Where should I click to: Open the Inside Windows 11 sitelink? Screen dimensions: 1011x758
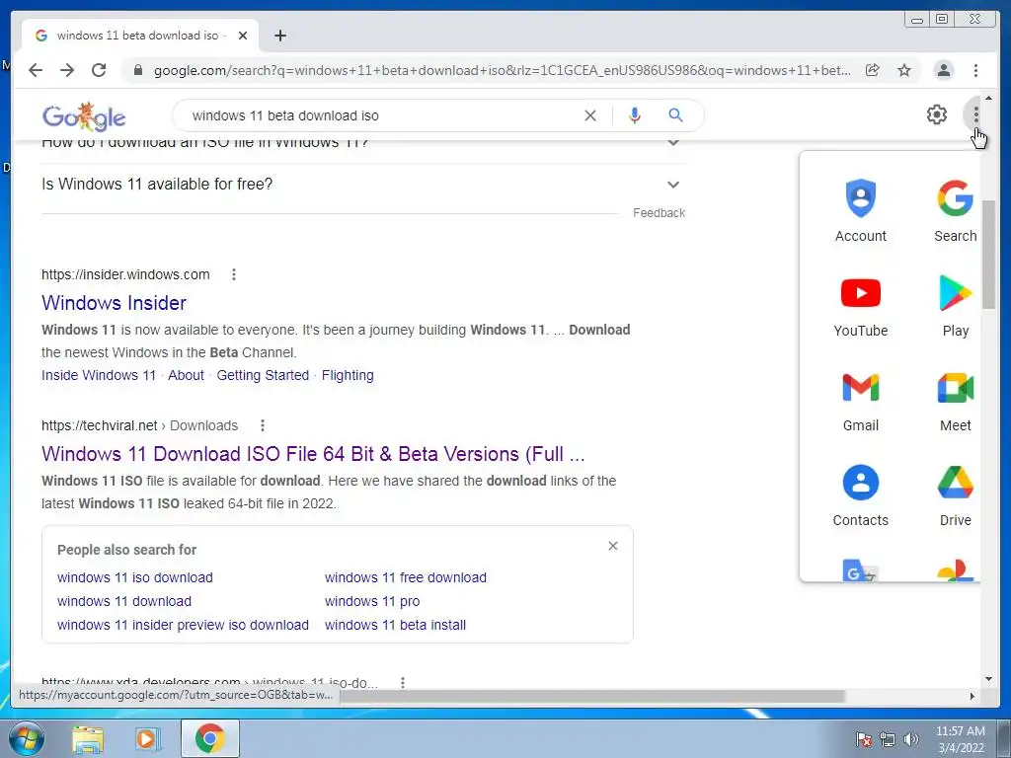point(99,375)
